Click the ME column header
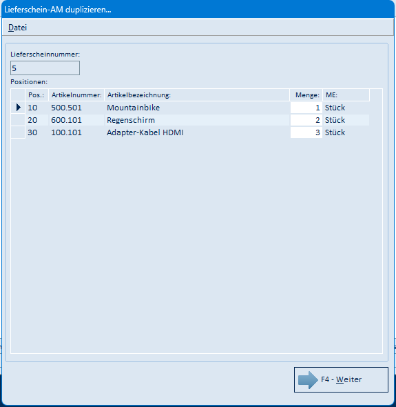This screenshot has width=396, height=407. tap(346, 95)
